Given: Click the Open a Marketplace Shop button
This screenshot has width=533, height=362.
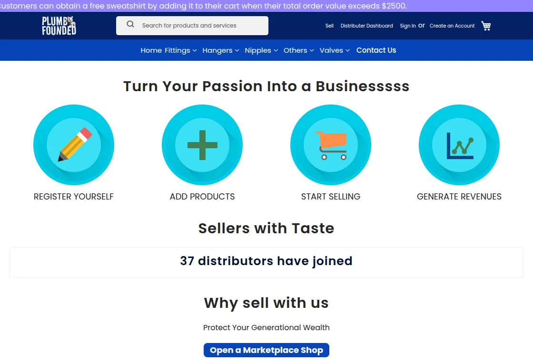Looking at the screenshot, I should [x=266, y=350].
